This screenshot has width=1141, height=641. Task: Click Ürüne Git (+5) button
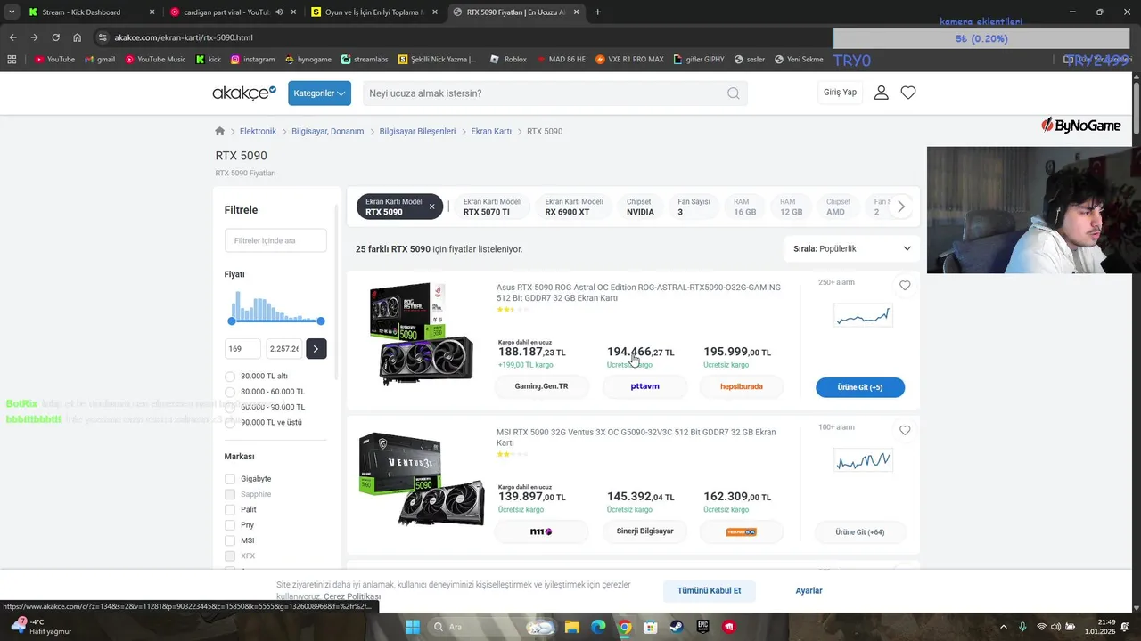[x=860, y=387]
